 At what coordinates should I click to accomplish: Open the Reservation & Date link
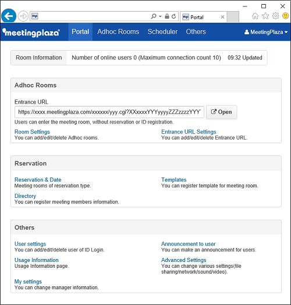[x=38, y=180]
